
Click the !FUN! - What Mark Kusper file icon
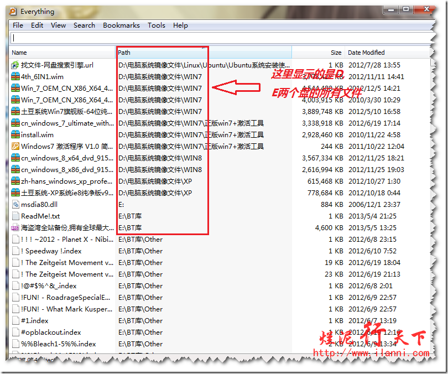(x=15, y=309)
